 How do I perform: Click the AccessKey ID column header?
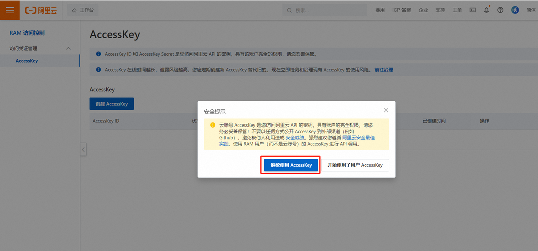point(106,121)
